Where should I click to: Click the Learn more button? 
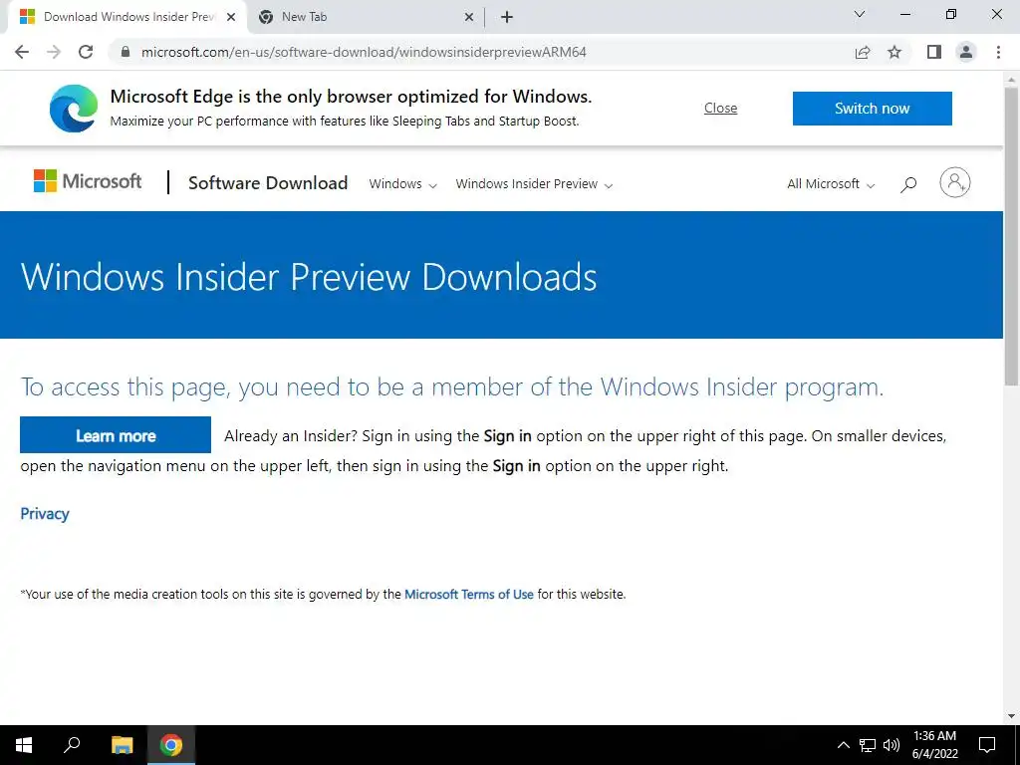pyautogui.click(x=116, y=435)
